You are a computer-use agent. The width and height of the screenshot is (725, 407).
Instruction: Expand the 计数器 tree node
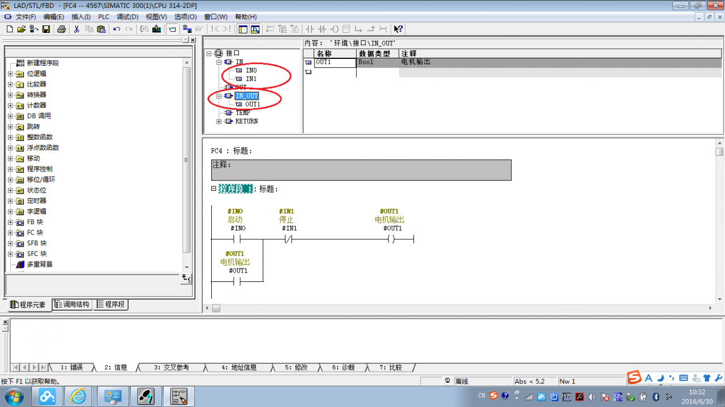coord(10,105)
